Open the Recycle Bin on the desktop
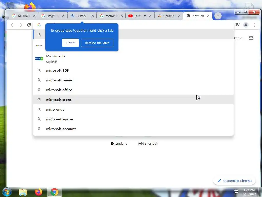The width and height of the screenshot is (262, 197). 10,7
